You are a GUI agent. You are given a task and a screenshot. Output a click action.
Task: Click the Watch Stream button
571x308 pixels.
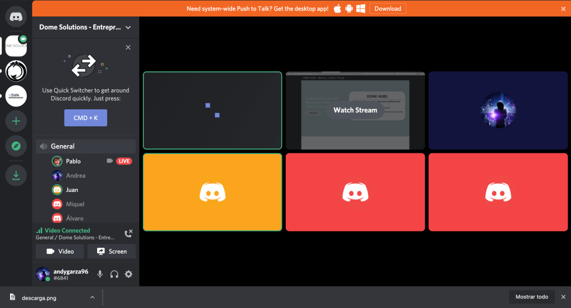tap(355, 110)
